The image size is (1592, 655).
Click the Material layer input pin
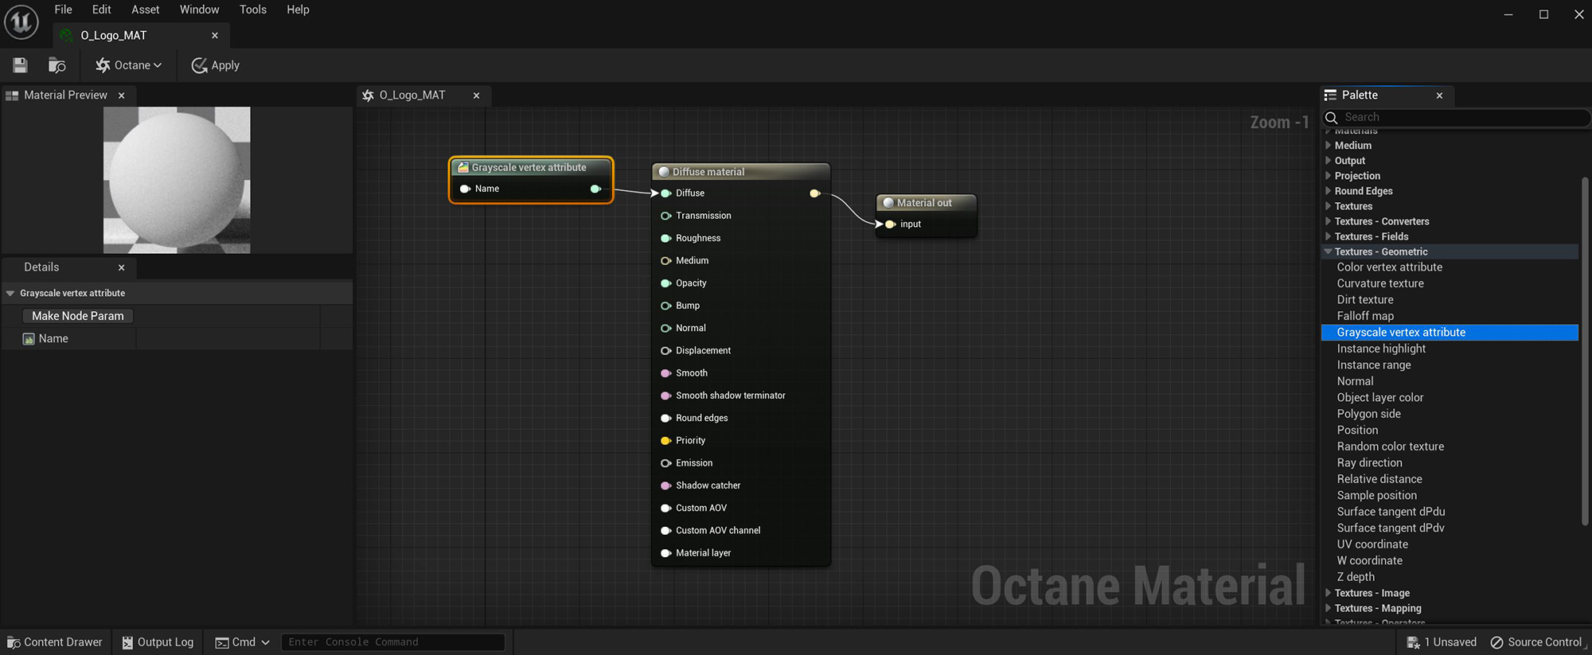(x=666, y=553)
